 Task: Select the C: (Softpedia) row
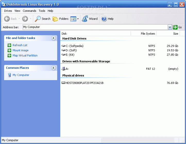[x=120, y=46]
